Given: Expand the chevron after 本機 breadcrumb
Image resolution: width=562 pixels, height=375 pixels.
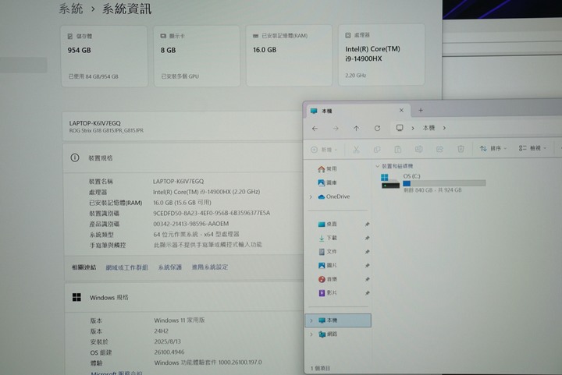Looking at the screenshot, I should (444, 128).
